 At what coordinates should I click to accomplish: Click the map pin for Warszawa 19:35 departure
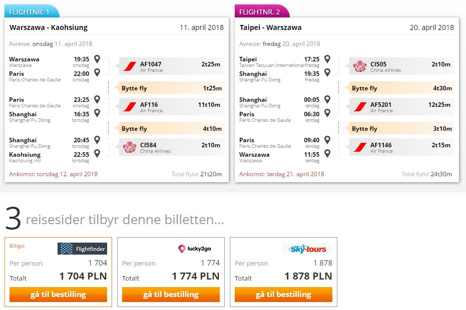[97, 59]
